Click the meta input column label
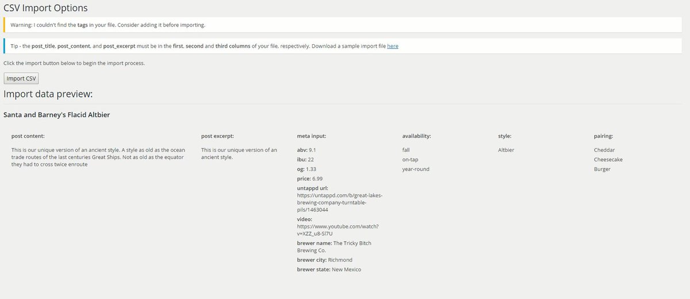 [312, 136]
